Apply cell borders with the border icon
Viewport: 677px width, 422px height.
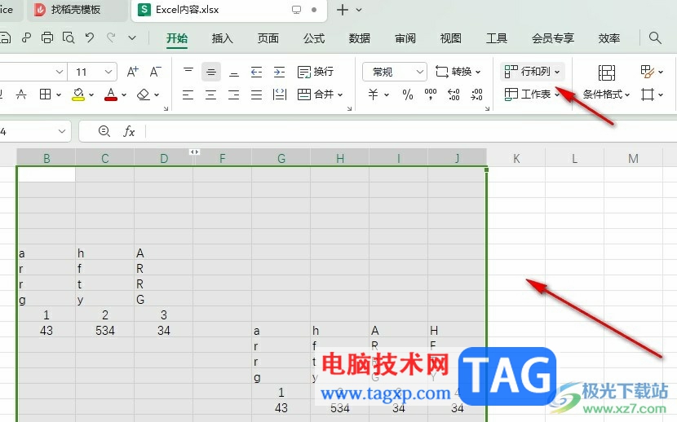pos(46,95)
